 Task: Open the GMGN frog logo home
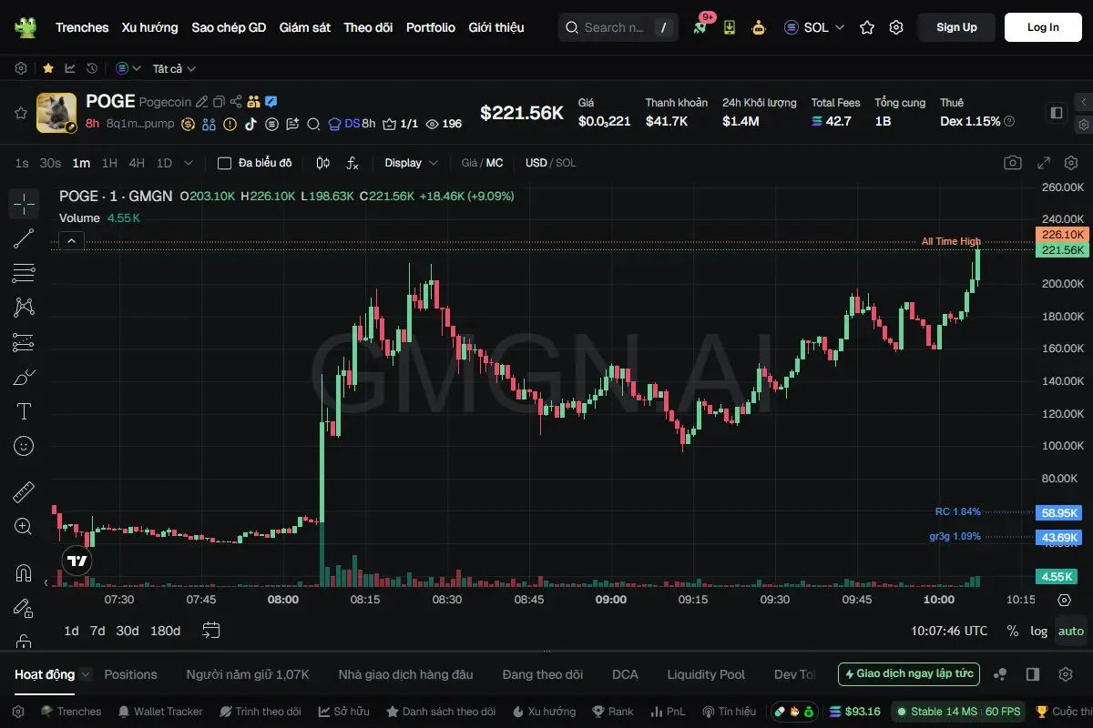pos(26,27)
